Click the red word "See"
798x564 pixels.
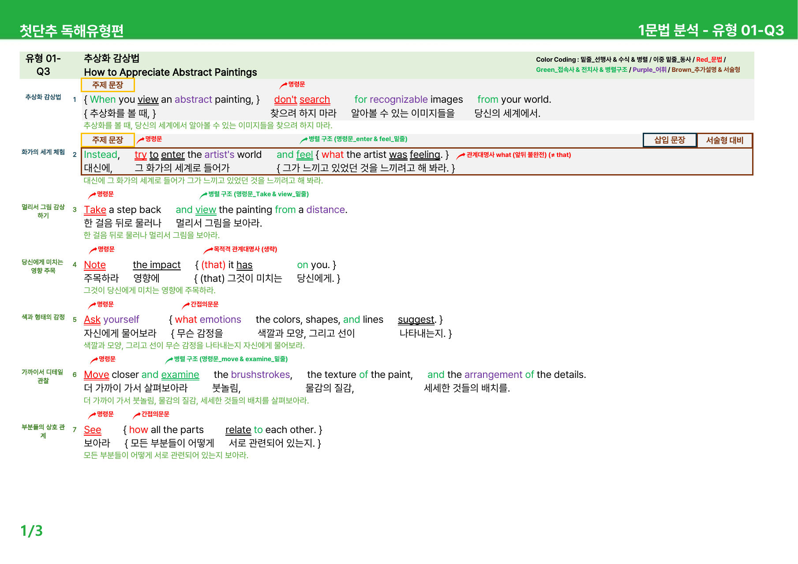(x=93, y=430)
